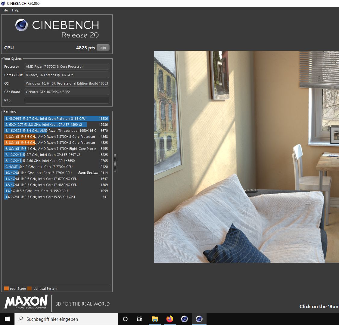Select ranking row Xeon CPU E7-4890 v2

(x=57, y=125)
